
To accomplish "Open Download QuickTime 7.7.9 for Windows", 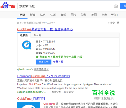I will point(44,76).
